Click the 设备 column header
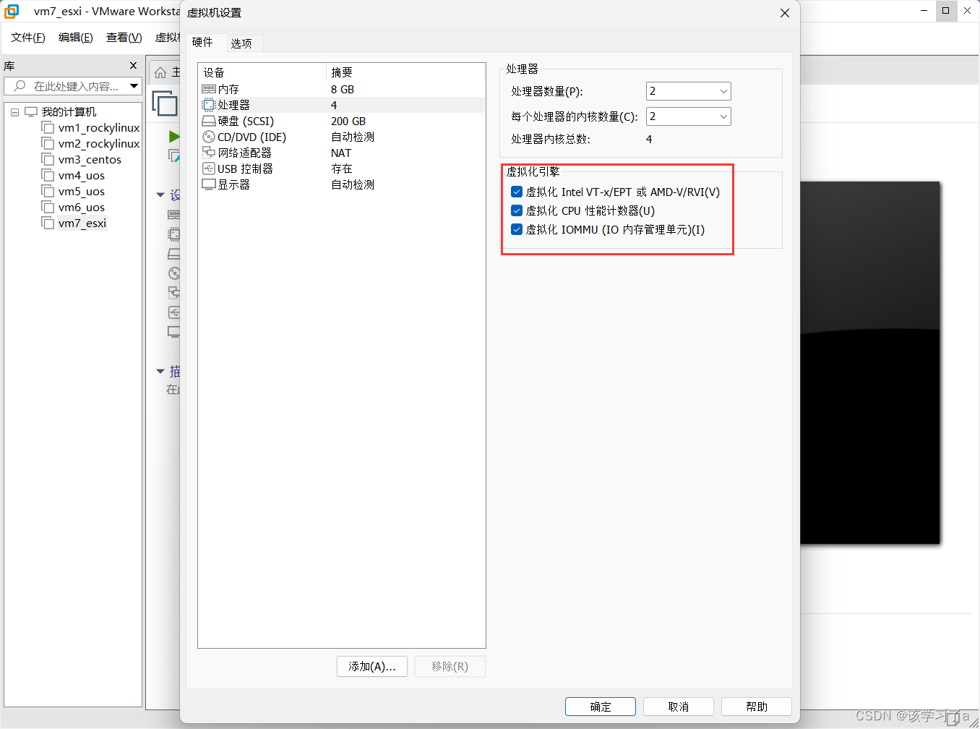980x729 pixels. pos(262,72)
